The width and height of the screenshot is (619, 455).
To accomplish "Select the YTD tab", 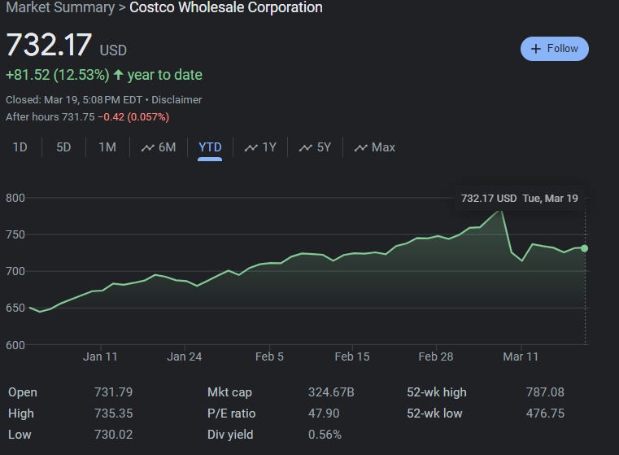I will pyautogui.click(x=210, y=147).
